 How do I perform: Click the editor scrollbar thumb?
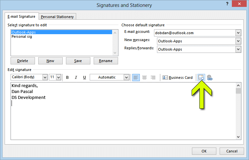238,91
